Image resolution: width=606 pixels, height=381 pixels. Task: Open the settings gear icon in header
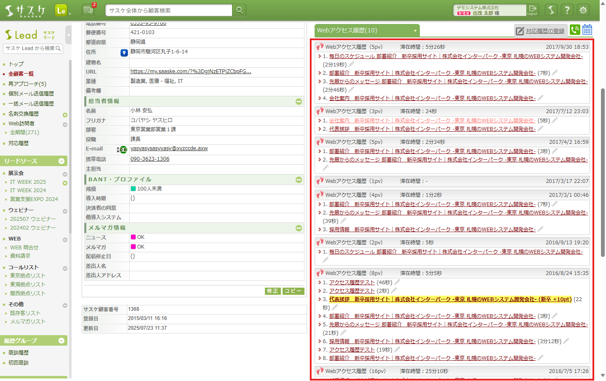(x=583, y=10)
